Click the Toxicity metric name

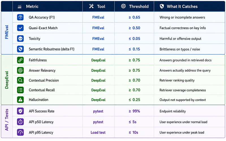pyautogui.click(x=35, y=39)
